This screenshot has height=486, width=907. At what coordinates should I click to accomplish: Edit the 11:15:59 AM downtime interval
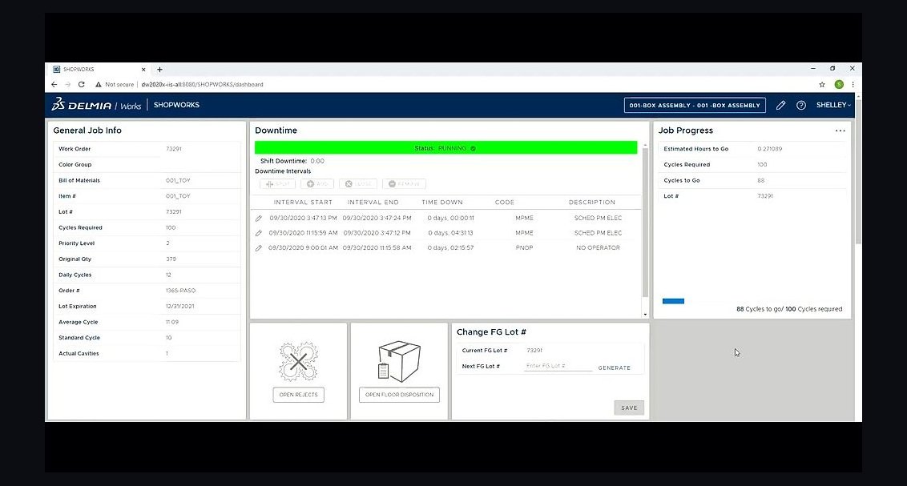259,233
